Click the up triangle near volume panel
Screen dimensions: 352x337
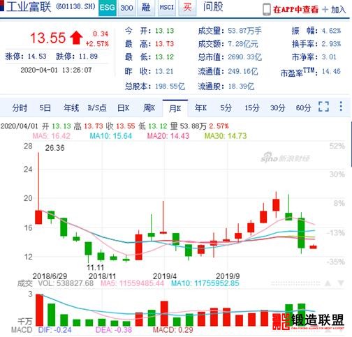(328, 283)
